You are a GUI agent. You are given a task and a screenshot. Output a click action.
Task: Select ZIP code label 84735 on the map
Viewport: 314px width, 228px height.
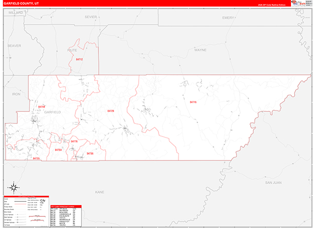36,158
